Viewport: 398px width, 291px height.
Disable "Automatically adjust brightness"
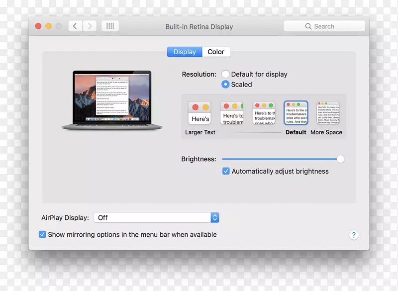[x=226, y=171]
